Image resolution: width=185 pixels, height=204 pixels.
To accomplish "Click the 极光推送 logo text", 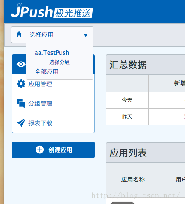I will [x=73, y=13].
